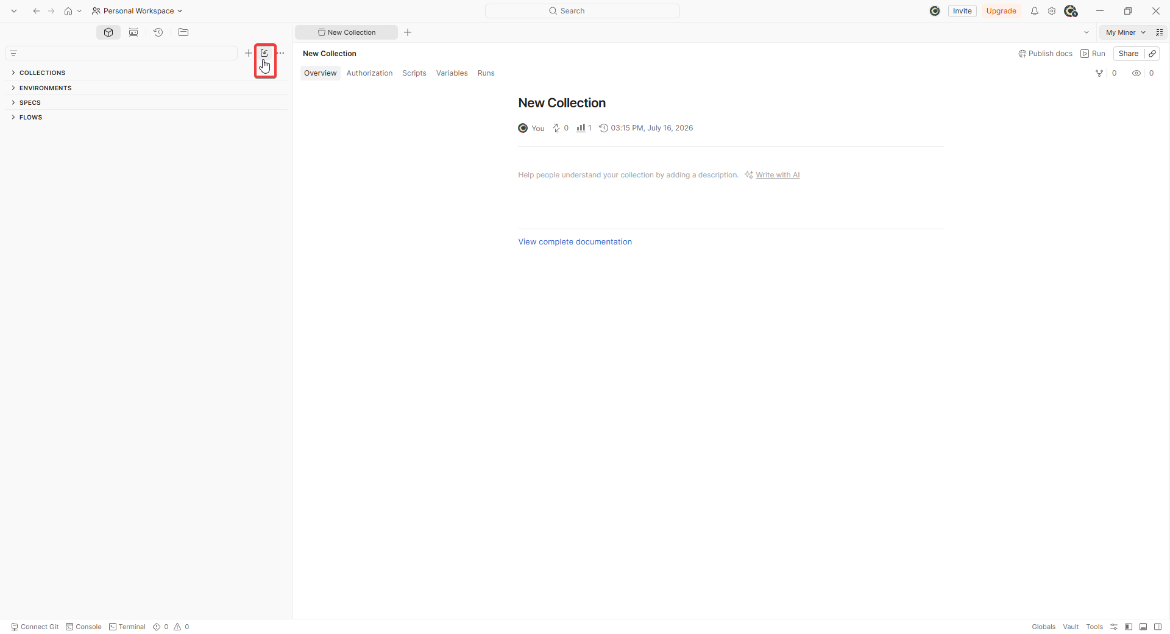Open the Console from status bar

pos(83,627)
